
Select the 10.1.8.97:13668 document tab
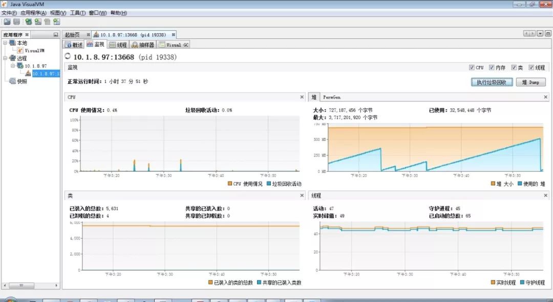pos(133,35)
